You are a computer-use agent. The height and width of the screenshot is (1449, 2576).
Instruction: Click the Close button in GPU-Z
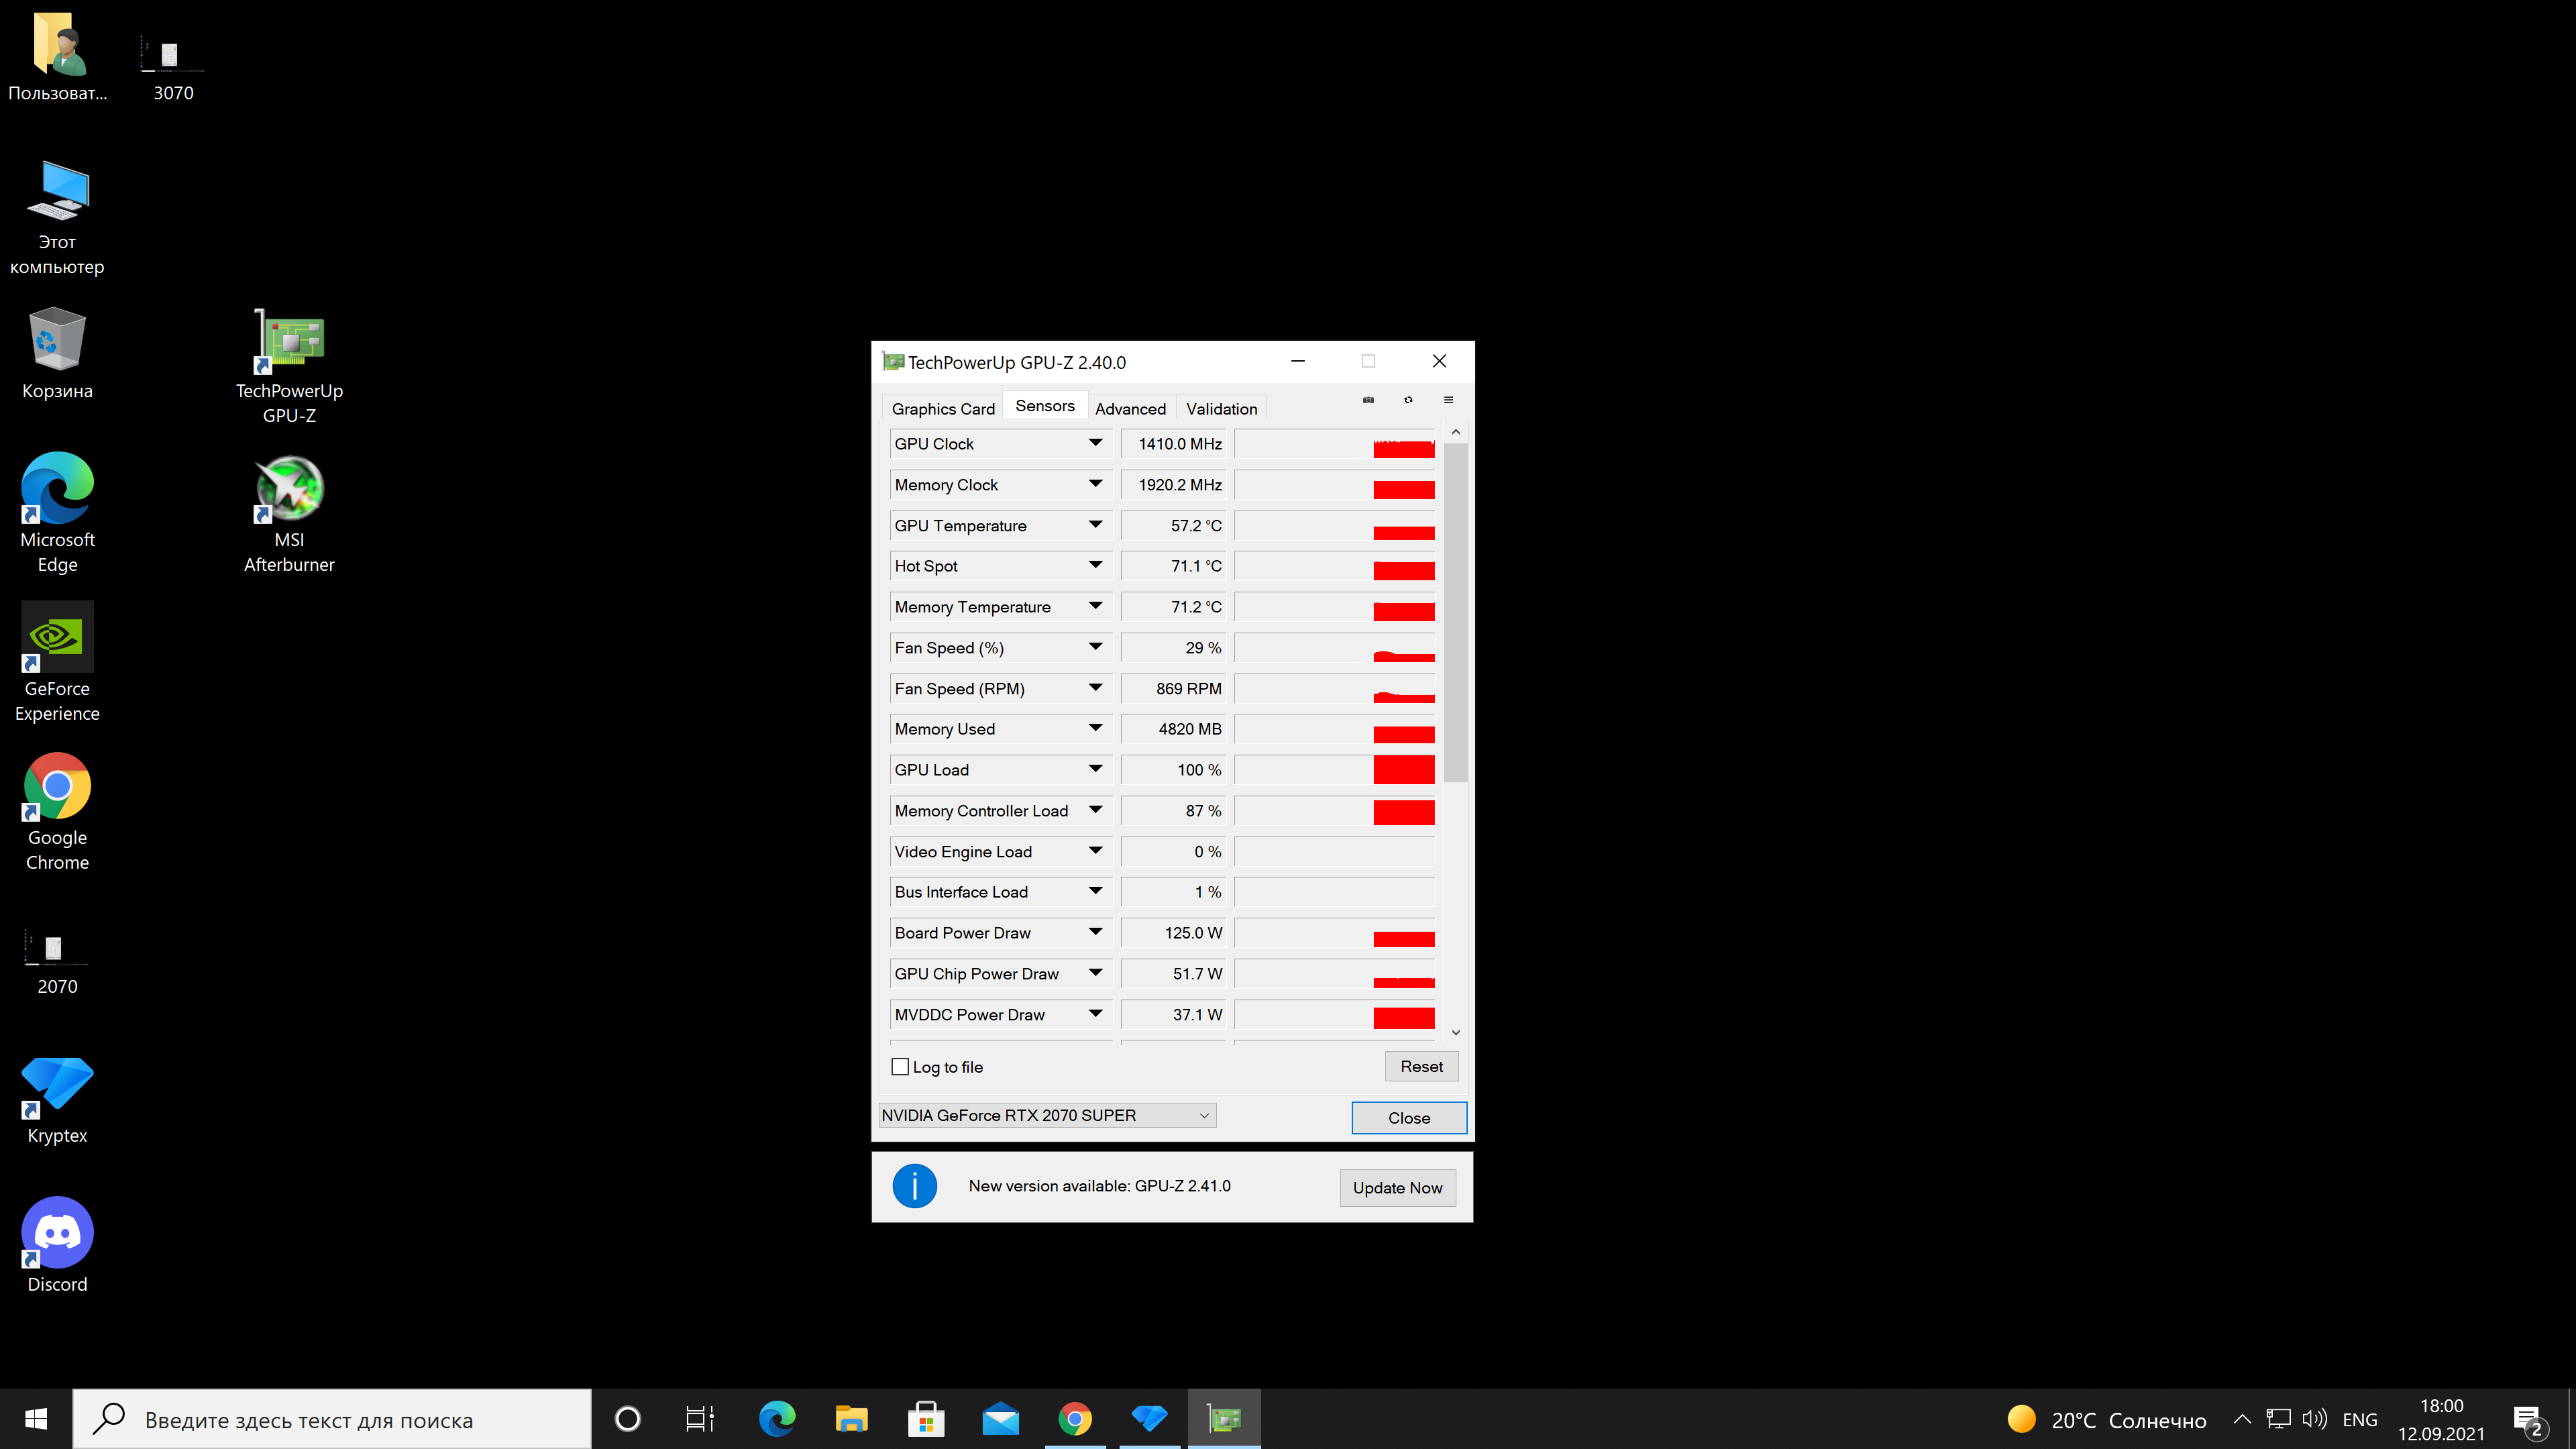coord(1409,1118)
